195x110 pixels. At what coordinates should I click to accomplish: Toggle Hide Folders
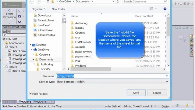point(38,94)
